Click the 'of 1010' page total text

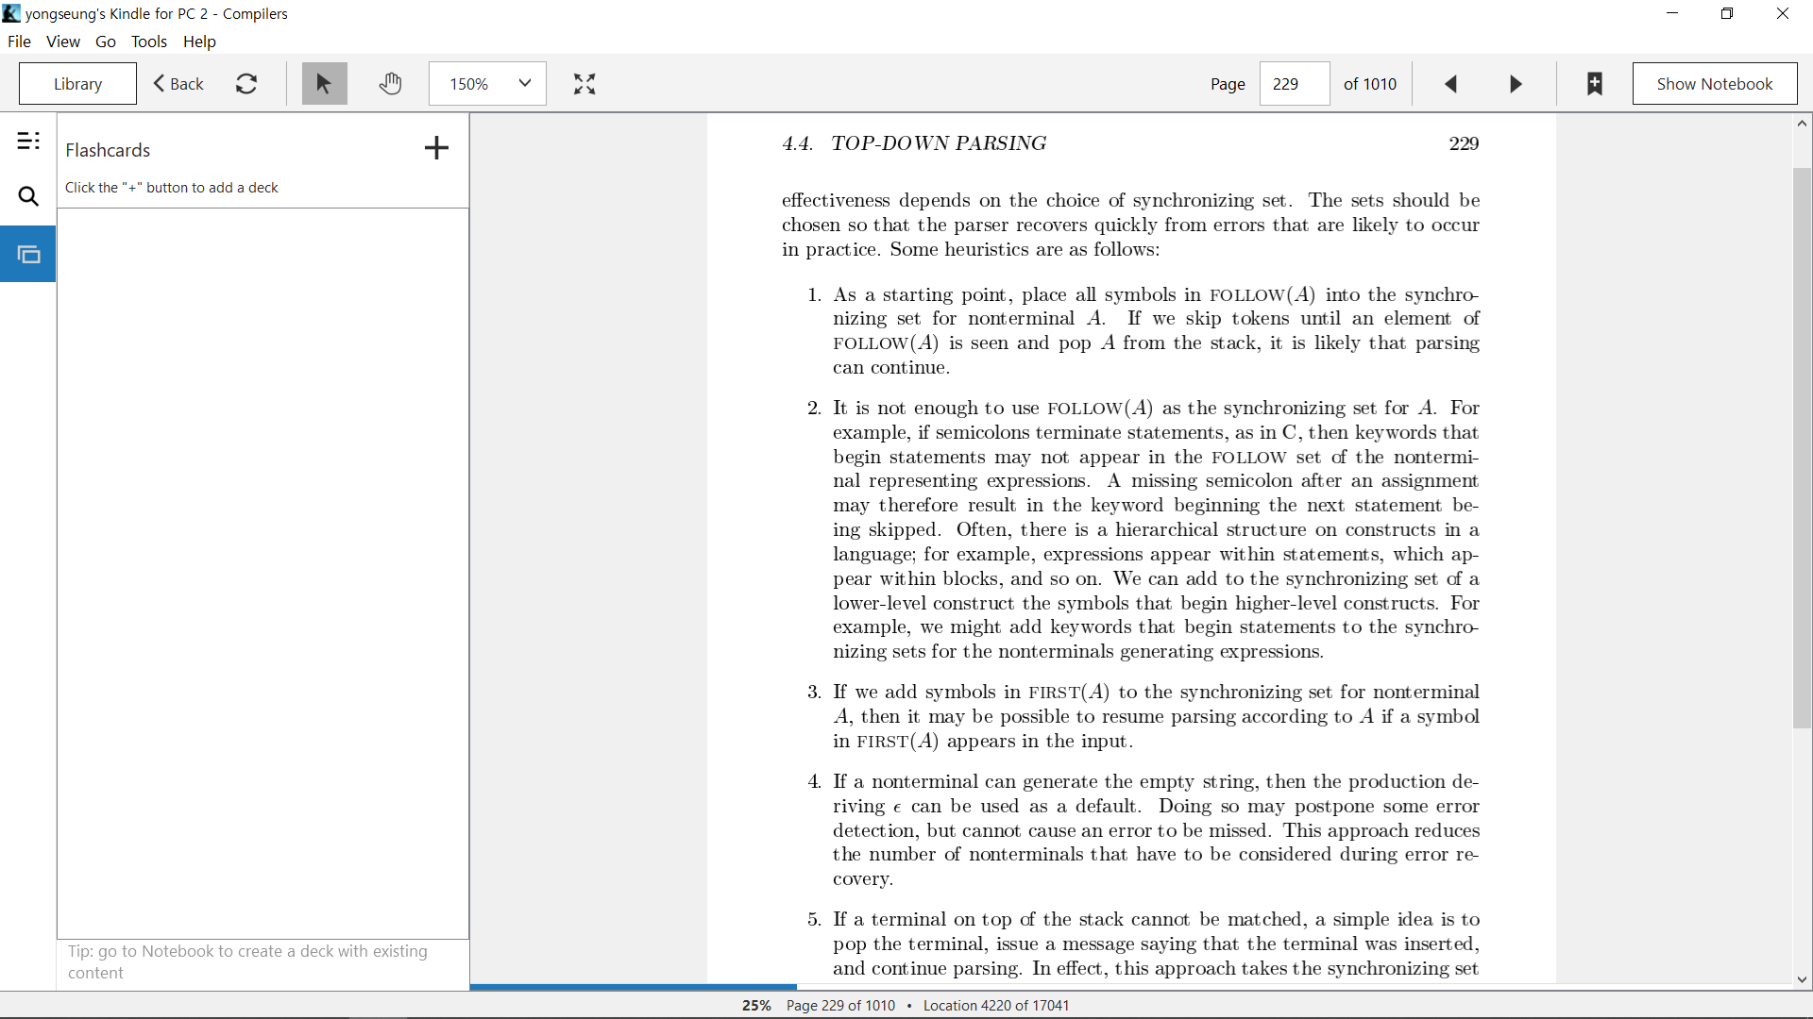point(1370,84)
